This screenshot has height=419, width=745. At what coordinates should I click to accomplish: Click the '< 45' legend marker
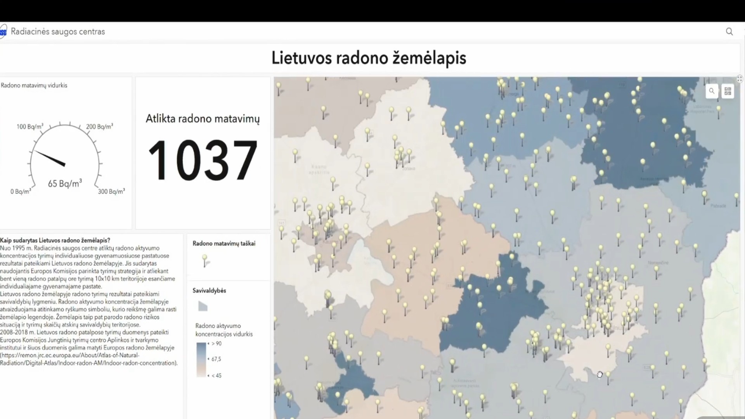[216, 376]
